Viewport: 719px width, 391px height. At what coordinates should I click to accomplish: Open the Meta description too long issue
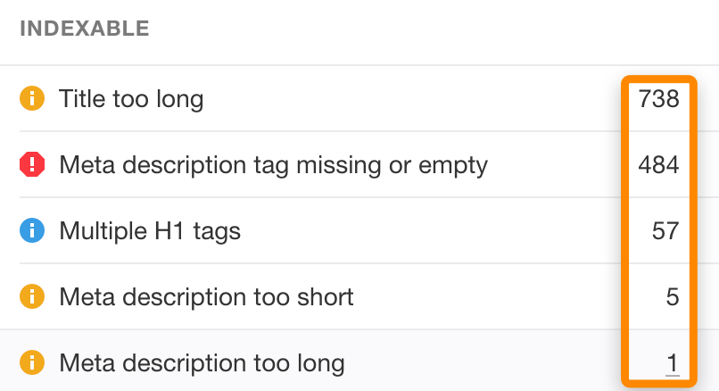202,363
